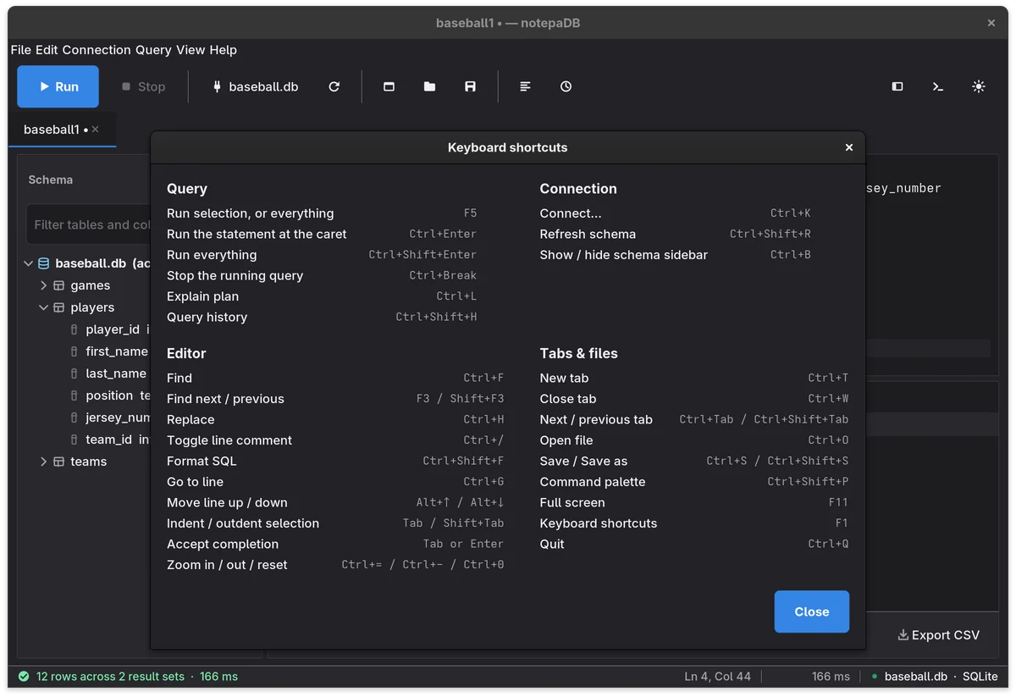Click the 'Refresh schema' shortcut row
The height and width of the screenshot is (697, 1016).
click(676, 234)
